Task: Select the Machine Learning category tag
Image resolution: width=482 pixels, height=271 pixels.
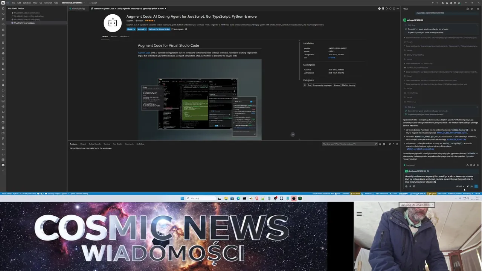Action: [x=349, y=85]
